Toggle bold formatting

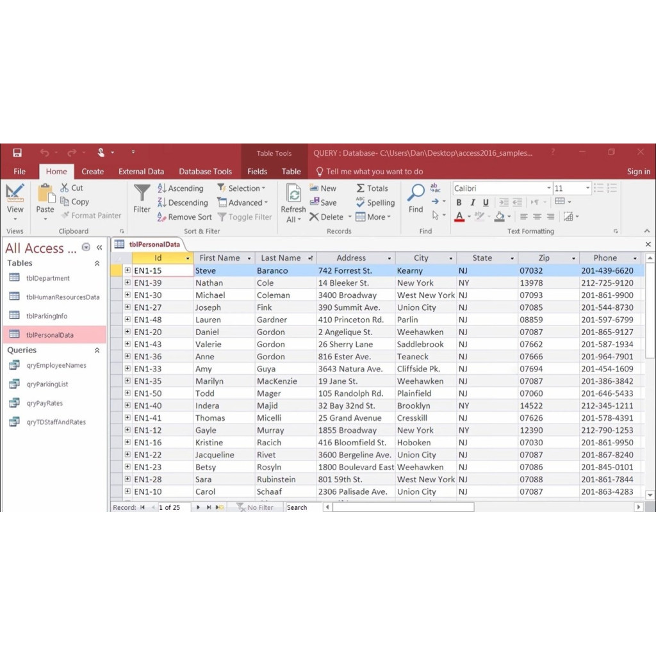click(459, 202)
